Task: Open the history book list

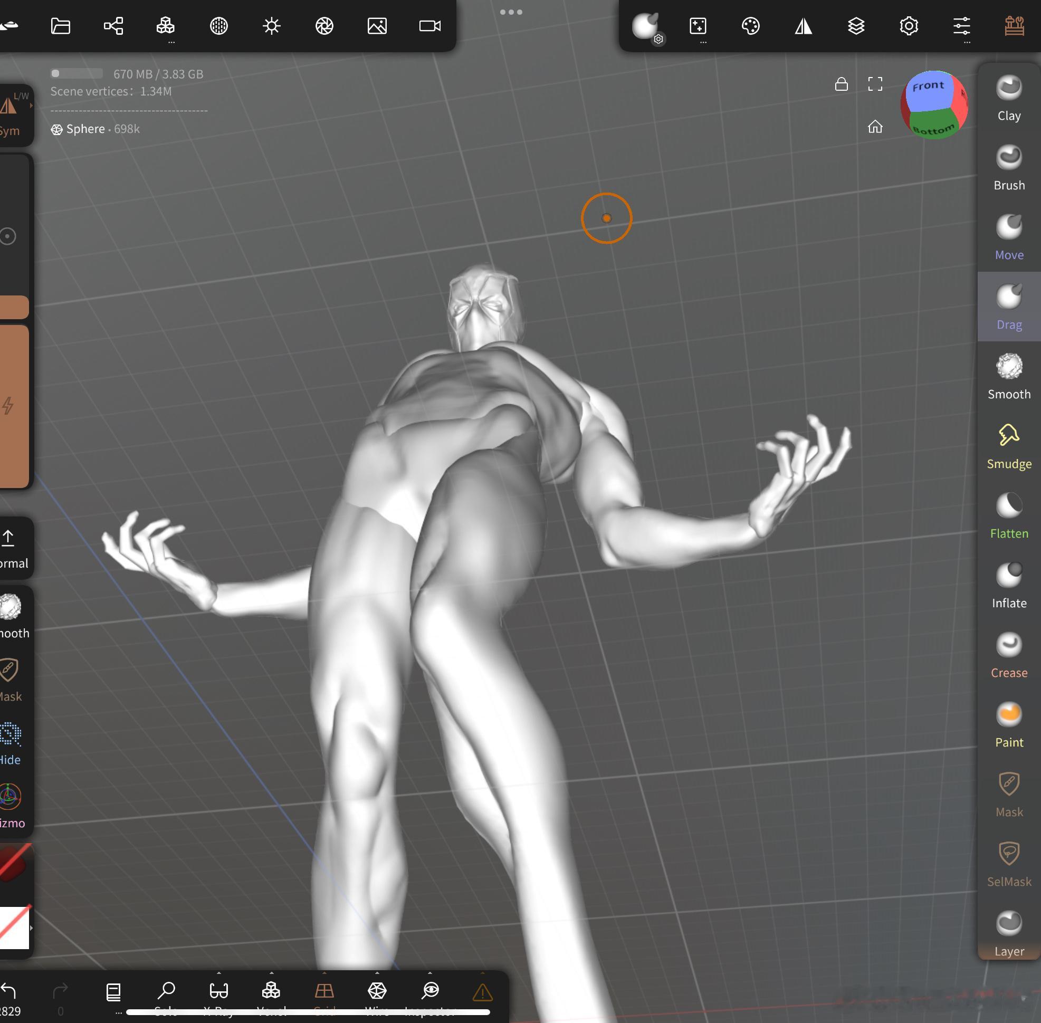Action: (x=113, y=991)
